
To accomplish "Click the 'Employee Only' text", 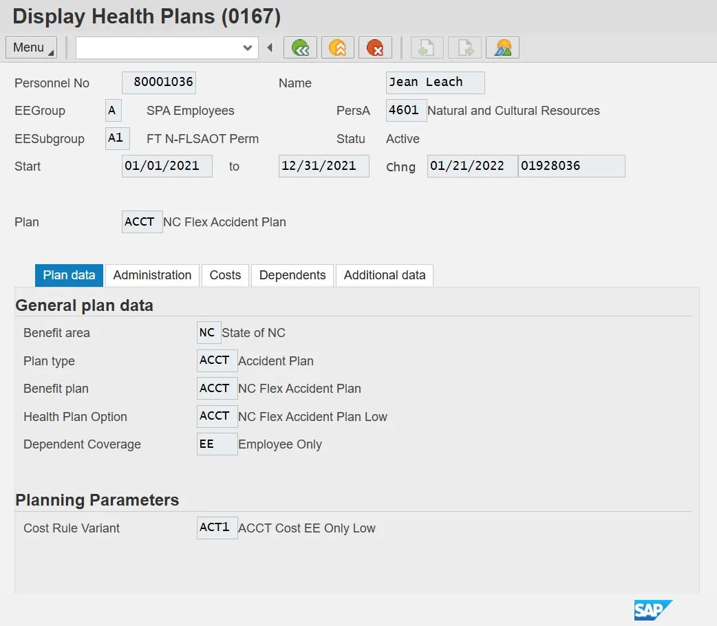I will [x=280, y=444].
